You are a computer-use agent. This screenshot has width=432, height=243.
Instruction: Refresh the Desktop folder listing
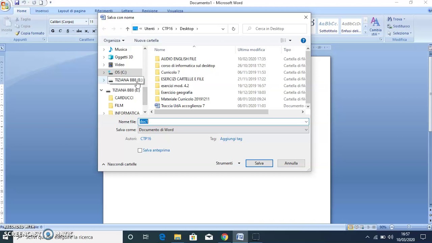point(233,29)
